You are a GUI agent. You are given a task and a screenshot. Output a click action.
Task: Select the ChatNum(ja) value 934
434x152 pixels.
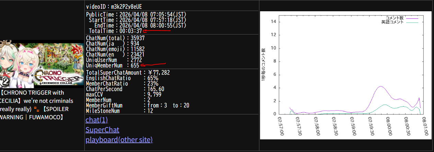pyautogui.click(x=134, y=43)
